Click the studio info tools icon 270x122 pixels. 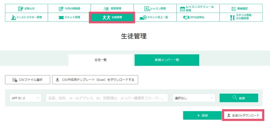click(233, 17)
